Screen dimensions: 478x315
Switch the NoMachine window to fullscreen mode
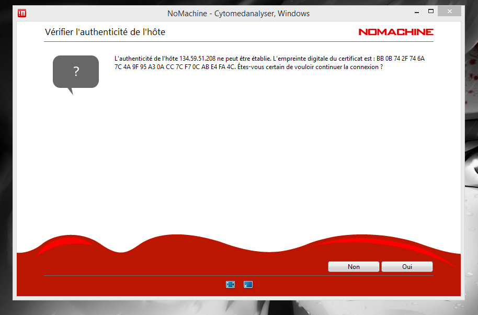pyautogui.click(x=230, y=285)
